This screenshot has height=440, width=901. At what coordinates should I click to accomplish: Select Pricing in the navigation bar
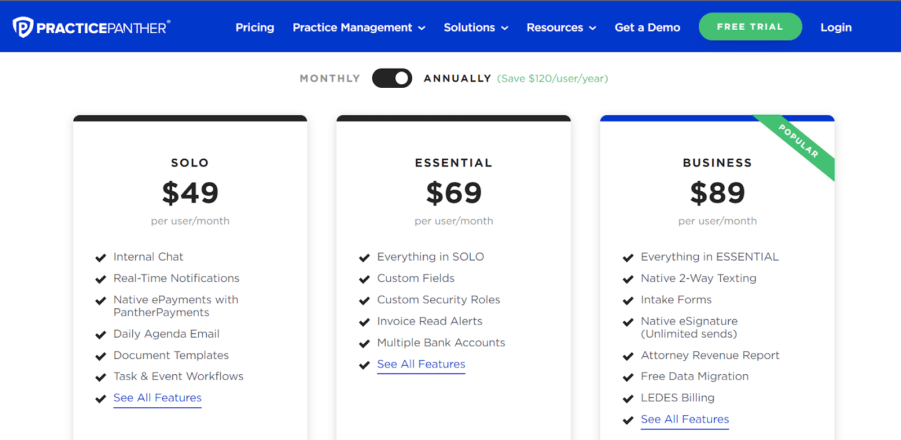click(255, 27)
